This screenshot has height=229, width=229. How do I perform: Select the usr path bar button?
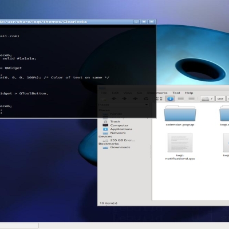pos(220,98)
